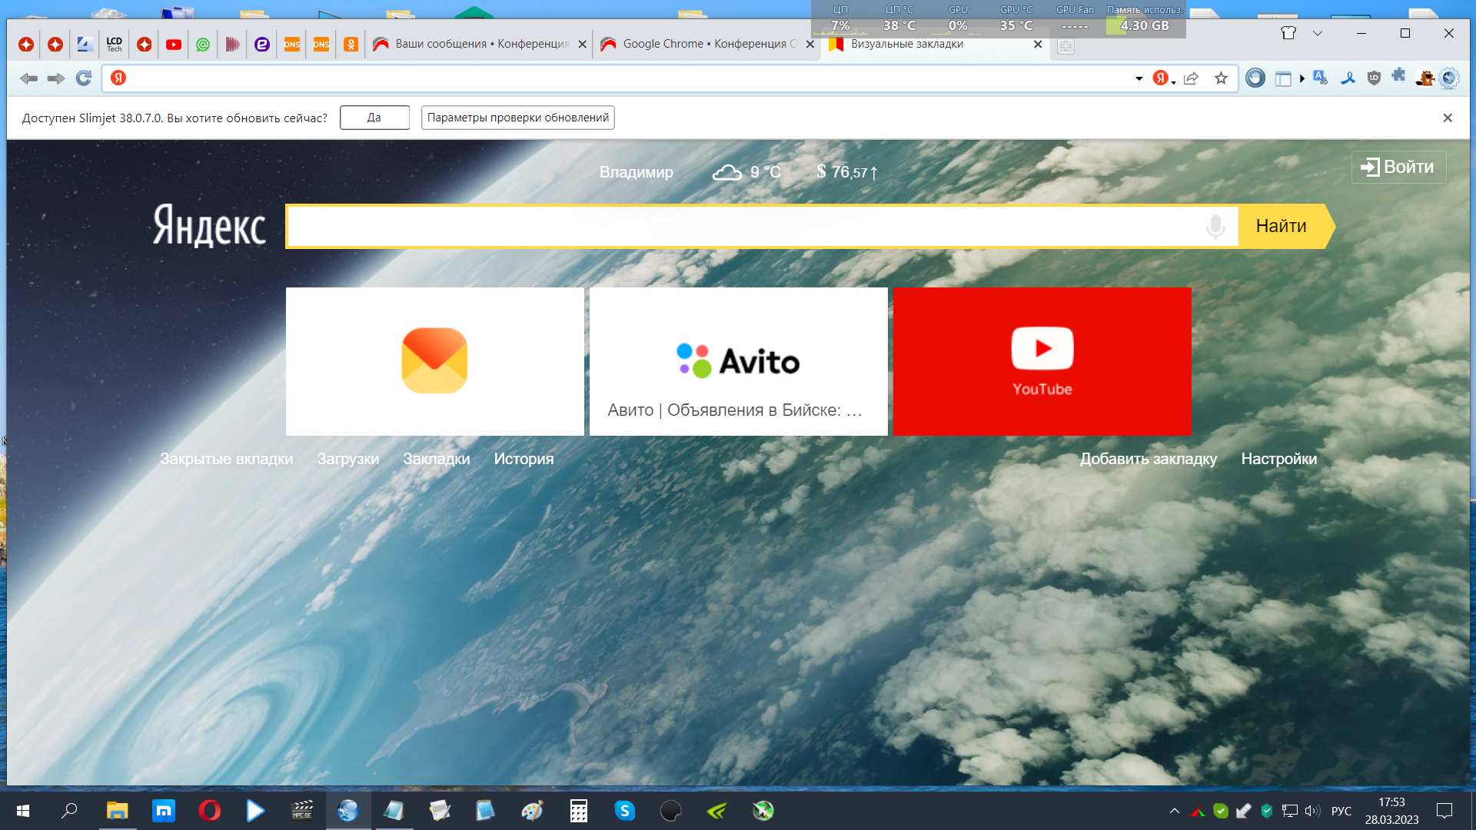This screenshot has height=830, width=1476.
Task: Open the puzzle-piece extensions menu
Action: pyautogui.click(x=1399, y=76)
